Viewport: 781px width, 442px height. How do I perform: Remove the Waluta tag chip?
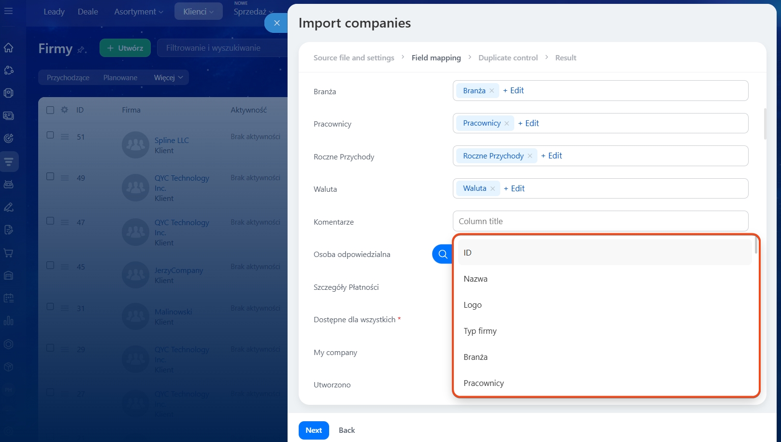[492, 189]
